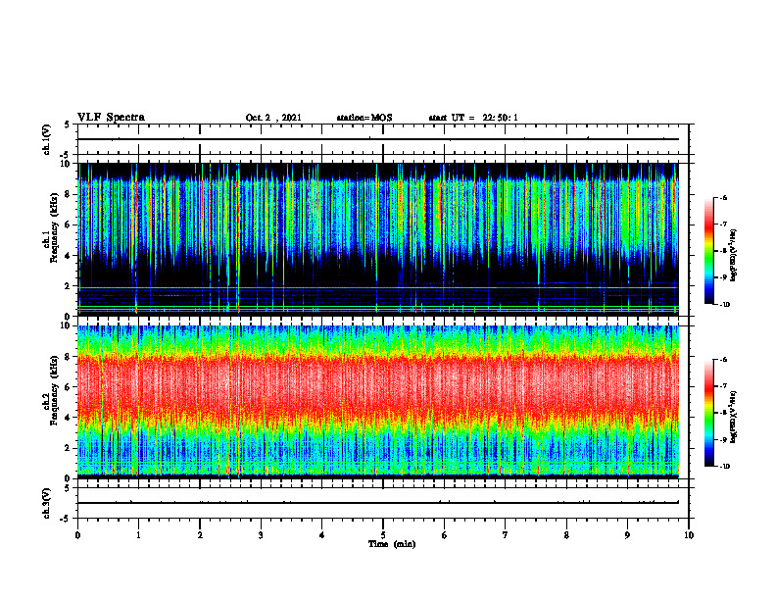Click the "-6" tick on ch.1 color bar
This screenshot has width=776, height=600.
[724, 197]
